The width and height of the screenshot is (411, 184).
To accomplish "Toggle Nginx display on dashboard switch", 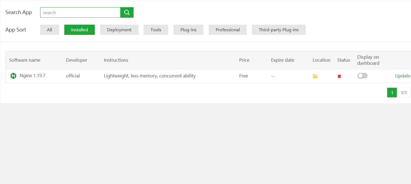I will click(x=362, y=76).
